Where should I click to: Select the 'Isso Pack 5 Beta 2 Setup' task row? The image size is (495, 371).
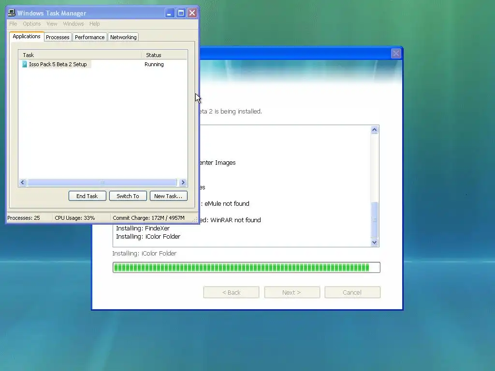click(103, 64)
